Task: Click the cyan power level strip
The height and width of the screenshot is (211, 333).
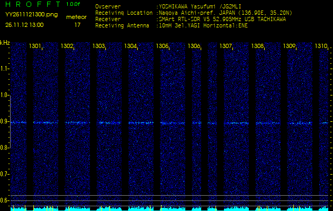Action: point(166,208)
